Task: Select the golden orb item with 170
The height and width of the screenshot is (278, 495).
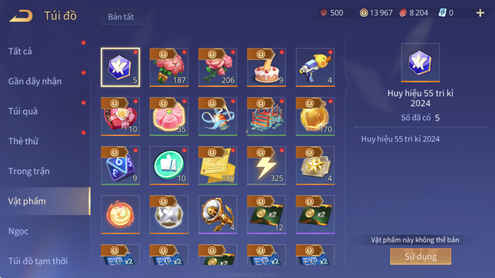Action: point(315,117)
